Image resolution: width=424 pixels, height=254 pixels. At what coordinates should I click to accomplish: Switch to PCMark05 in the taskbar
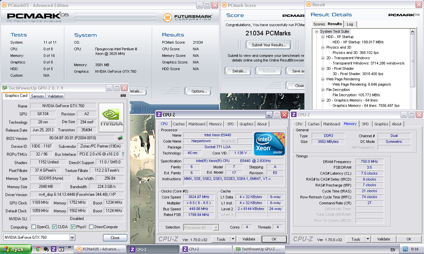click(x=99, y=249)
